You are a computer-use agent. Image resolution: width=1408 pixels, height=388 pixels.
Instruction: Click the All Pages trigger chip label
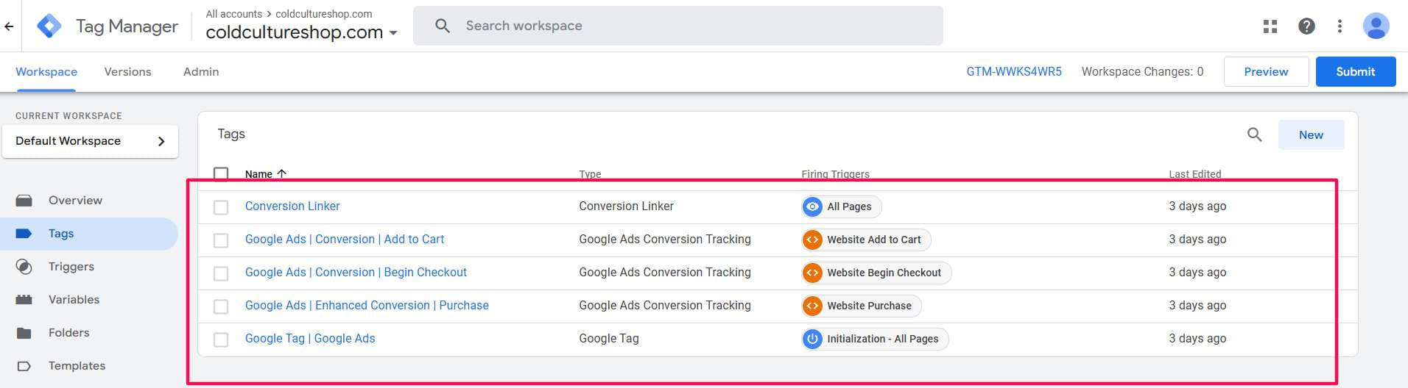tap(849, 206)
